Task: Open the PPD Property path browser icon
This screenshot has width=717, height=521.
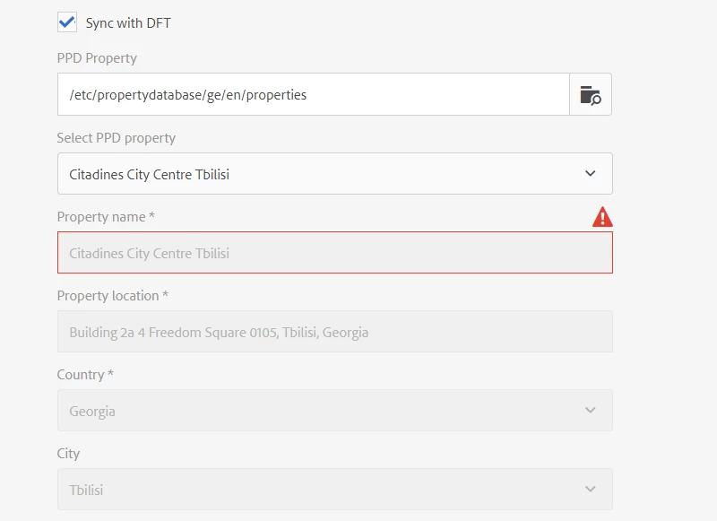Action: pyautogui.click(x=591, y=95)
